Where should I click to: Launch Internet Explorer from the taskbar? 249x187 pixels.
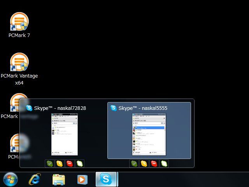(35, 179)
